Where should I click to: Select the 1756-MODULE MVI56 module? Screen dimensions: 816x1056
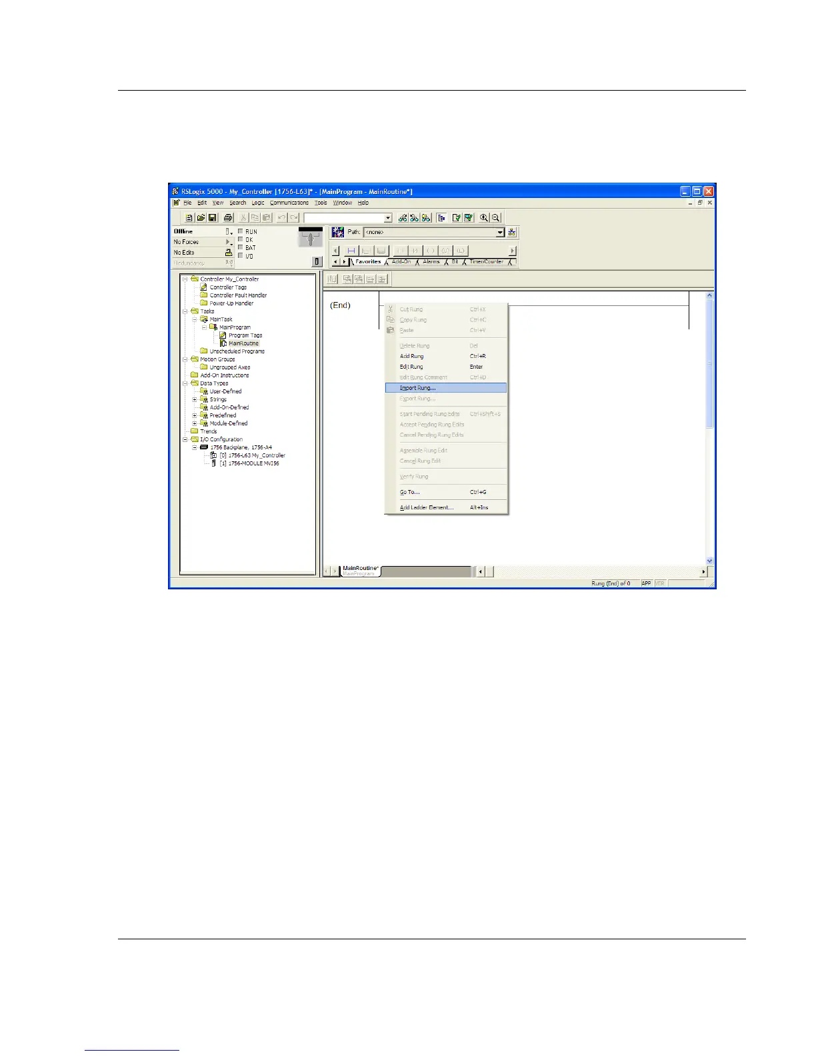coord(254,463)
